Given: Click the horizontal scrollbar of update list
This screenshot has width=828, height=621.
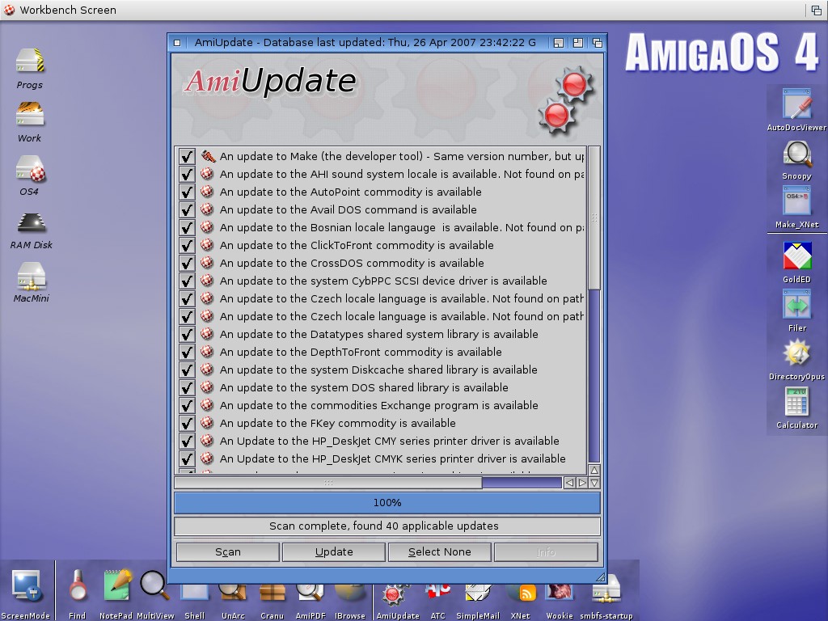Looking at the screenshot, I should tap(328, 483).
